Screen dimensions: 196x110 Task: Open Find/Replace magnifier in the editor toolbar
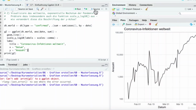tap(38, 9)
